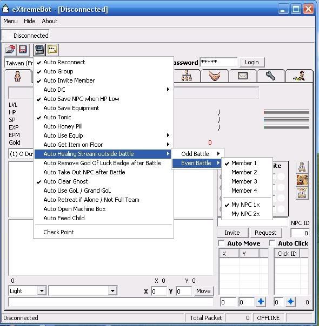
Task: Select My NPC 2x option
Action: click(247, 214)
